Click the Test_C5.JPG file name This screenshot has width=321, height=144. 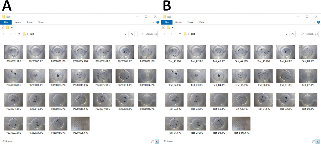pyautogui.click(x=219, y=109)
